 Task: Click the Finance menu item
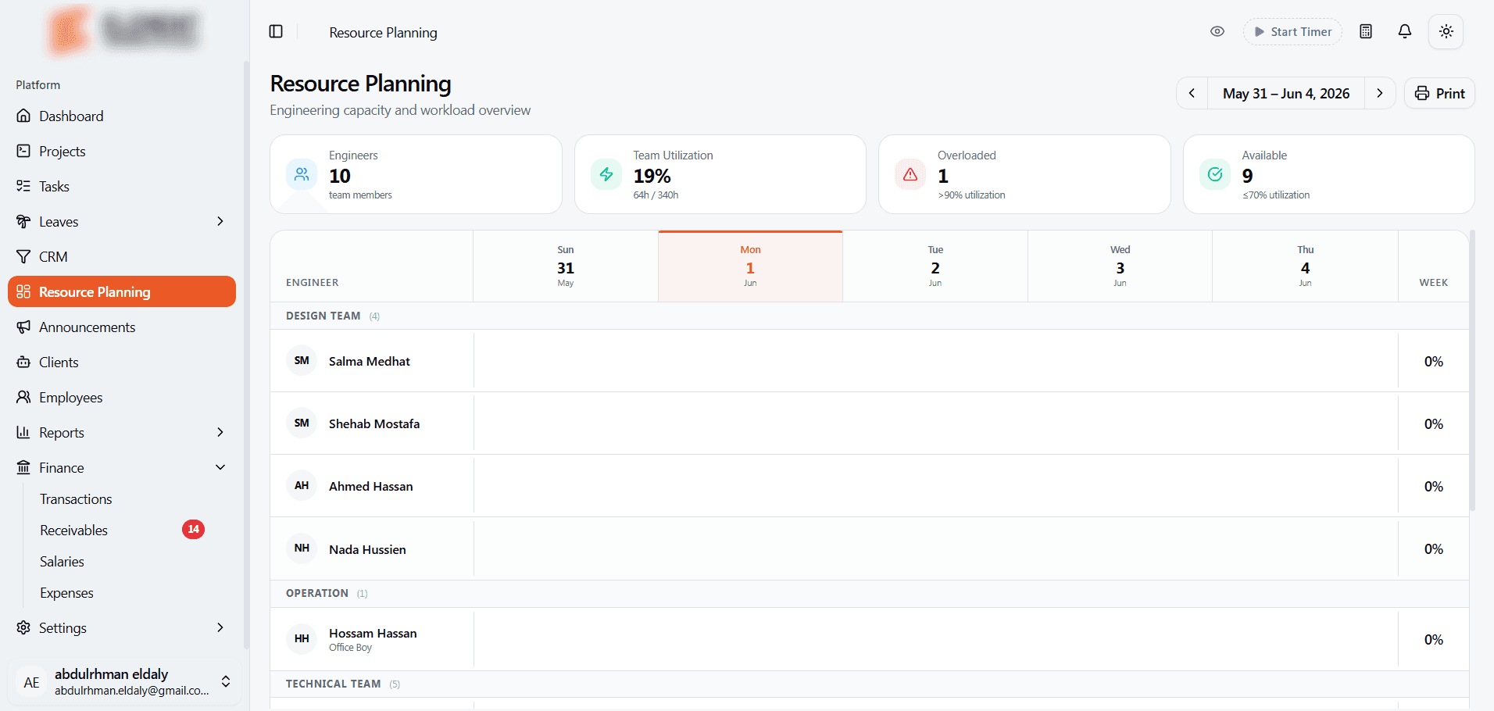tap(122, 468)
